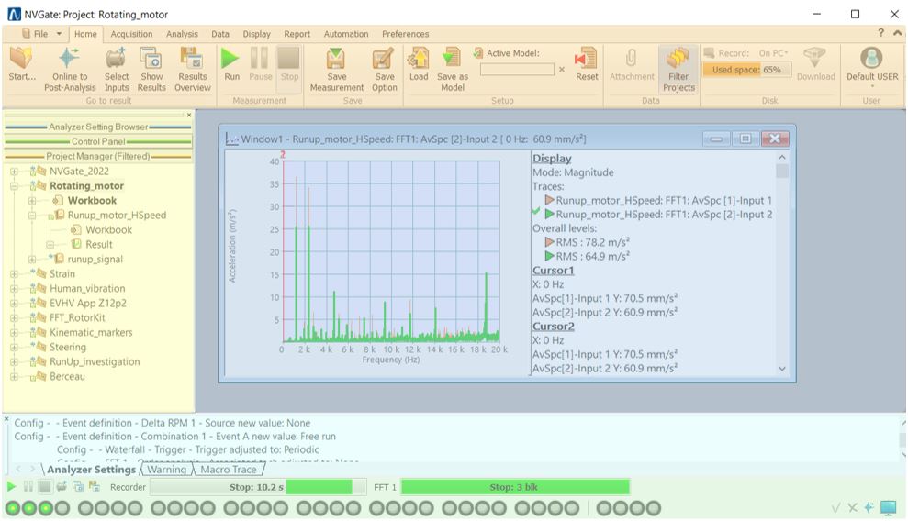Open the Display ribbon tab

coord(256,34)
